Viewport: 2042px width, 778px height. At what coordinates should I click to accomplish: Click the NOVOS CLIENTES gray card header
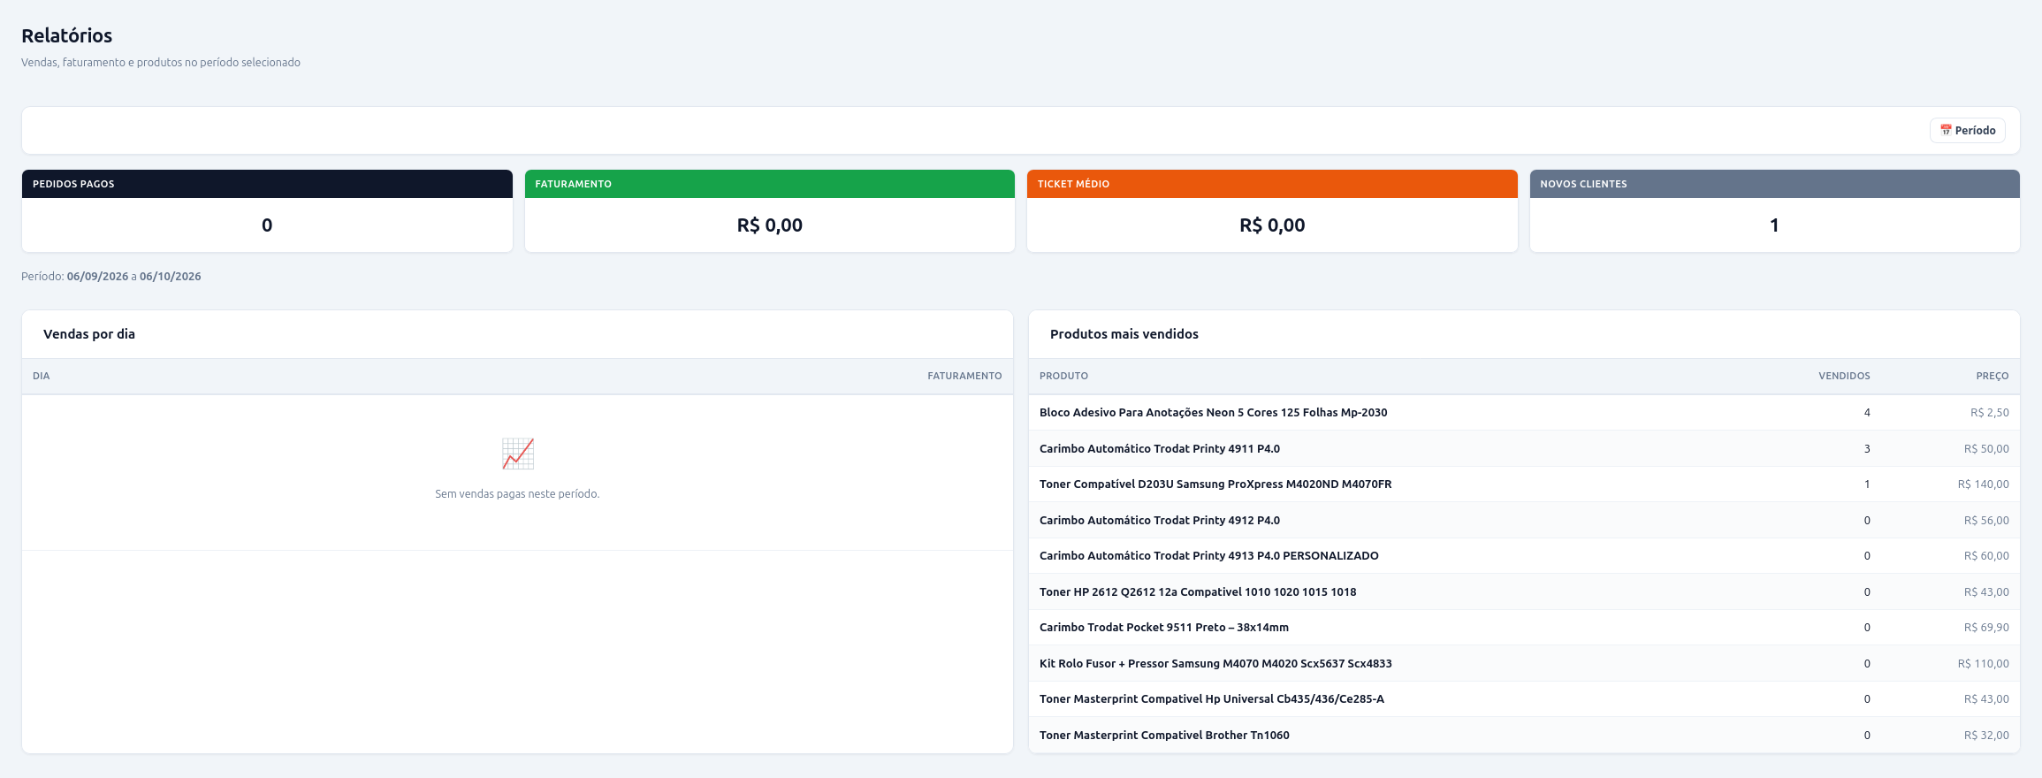tap(1774, 184)
